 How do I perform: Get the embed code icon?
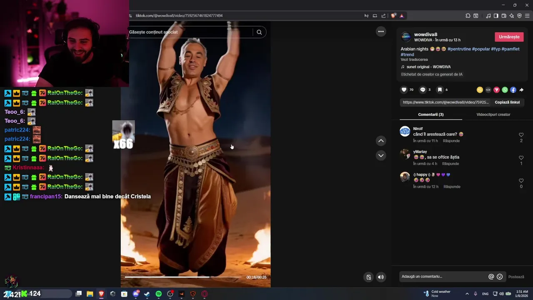click(x=488, y=90)
